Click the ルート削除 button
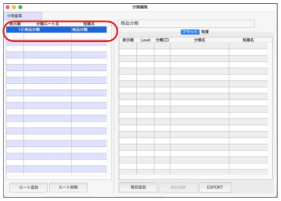 click(68, 187)
